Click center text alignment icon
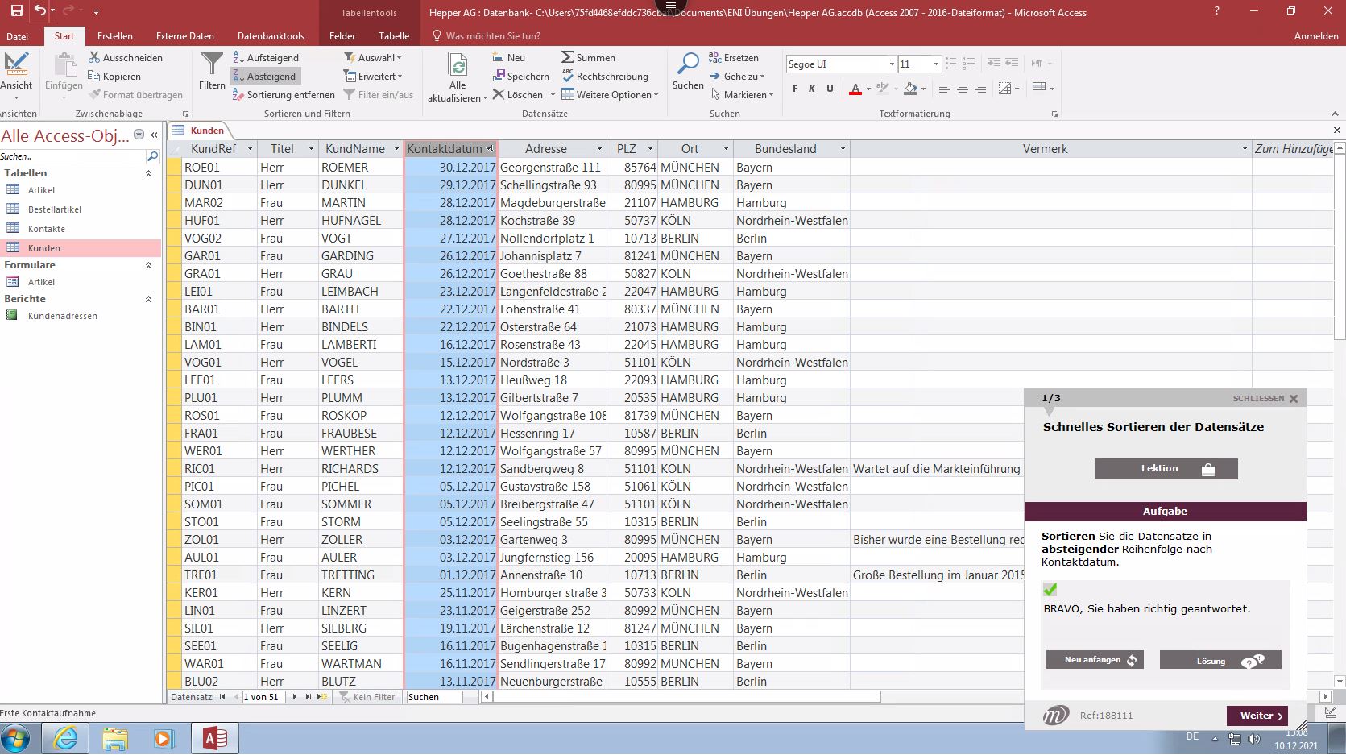Image resolution: width=1346 pixels, height=755 pixels. [x=962, y=88]
